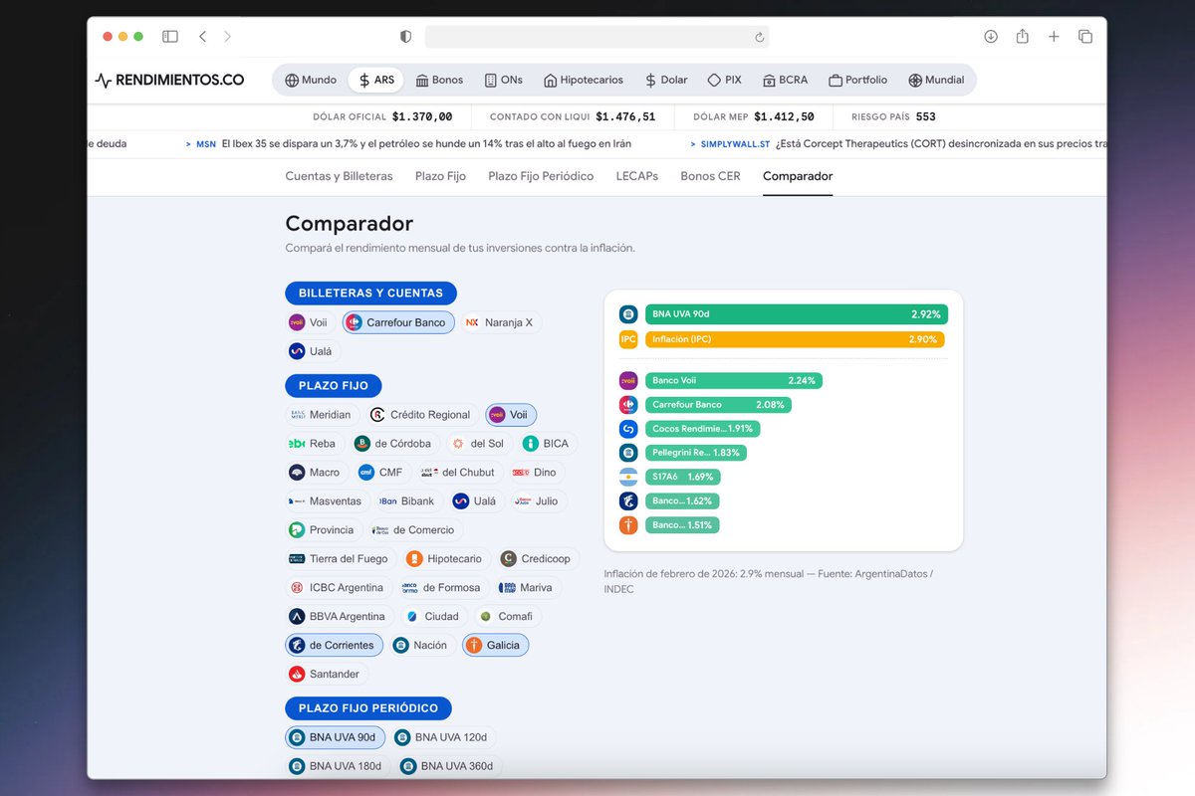Image resolution: width=1195 pixels, height=796 pixels.
Task: Open the Portfolio nav item
Action: coord(857,80)
